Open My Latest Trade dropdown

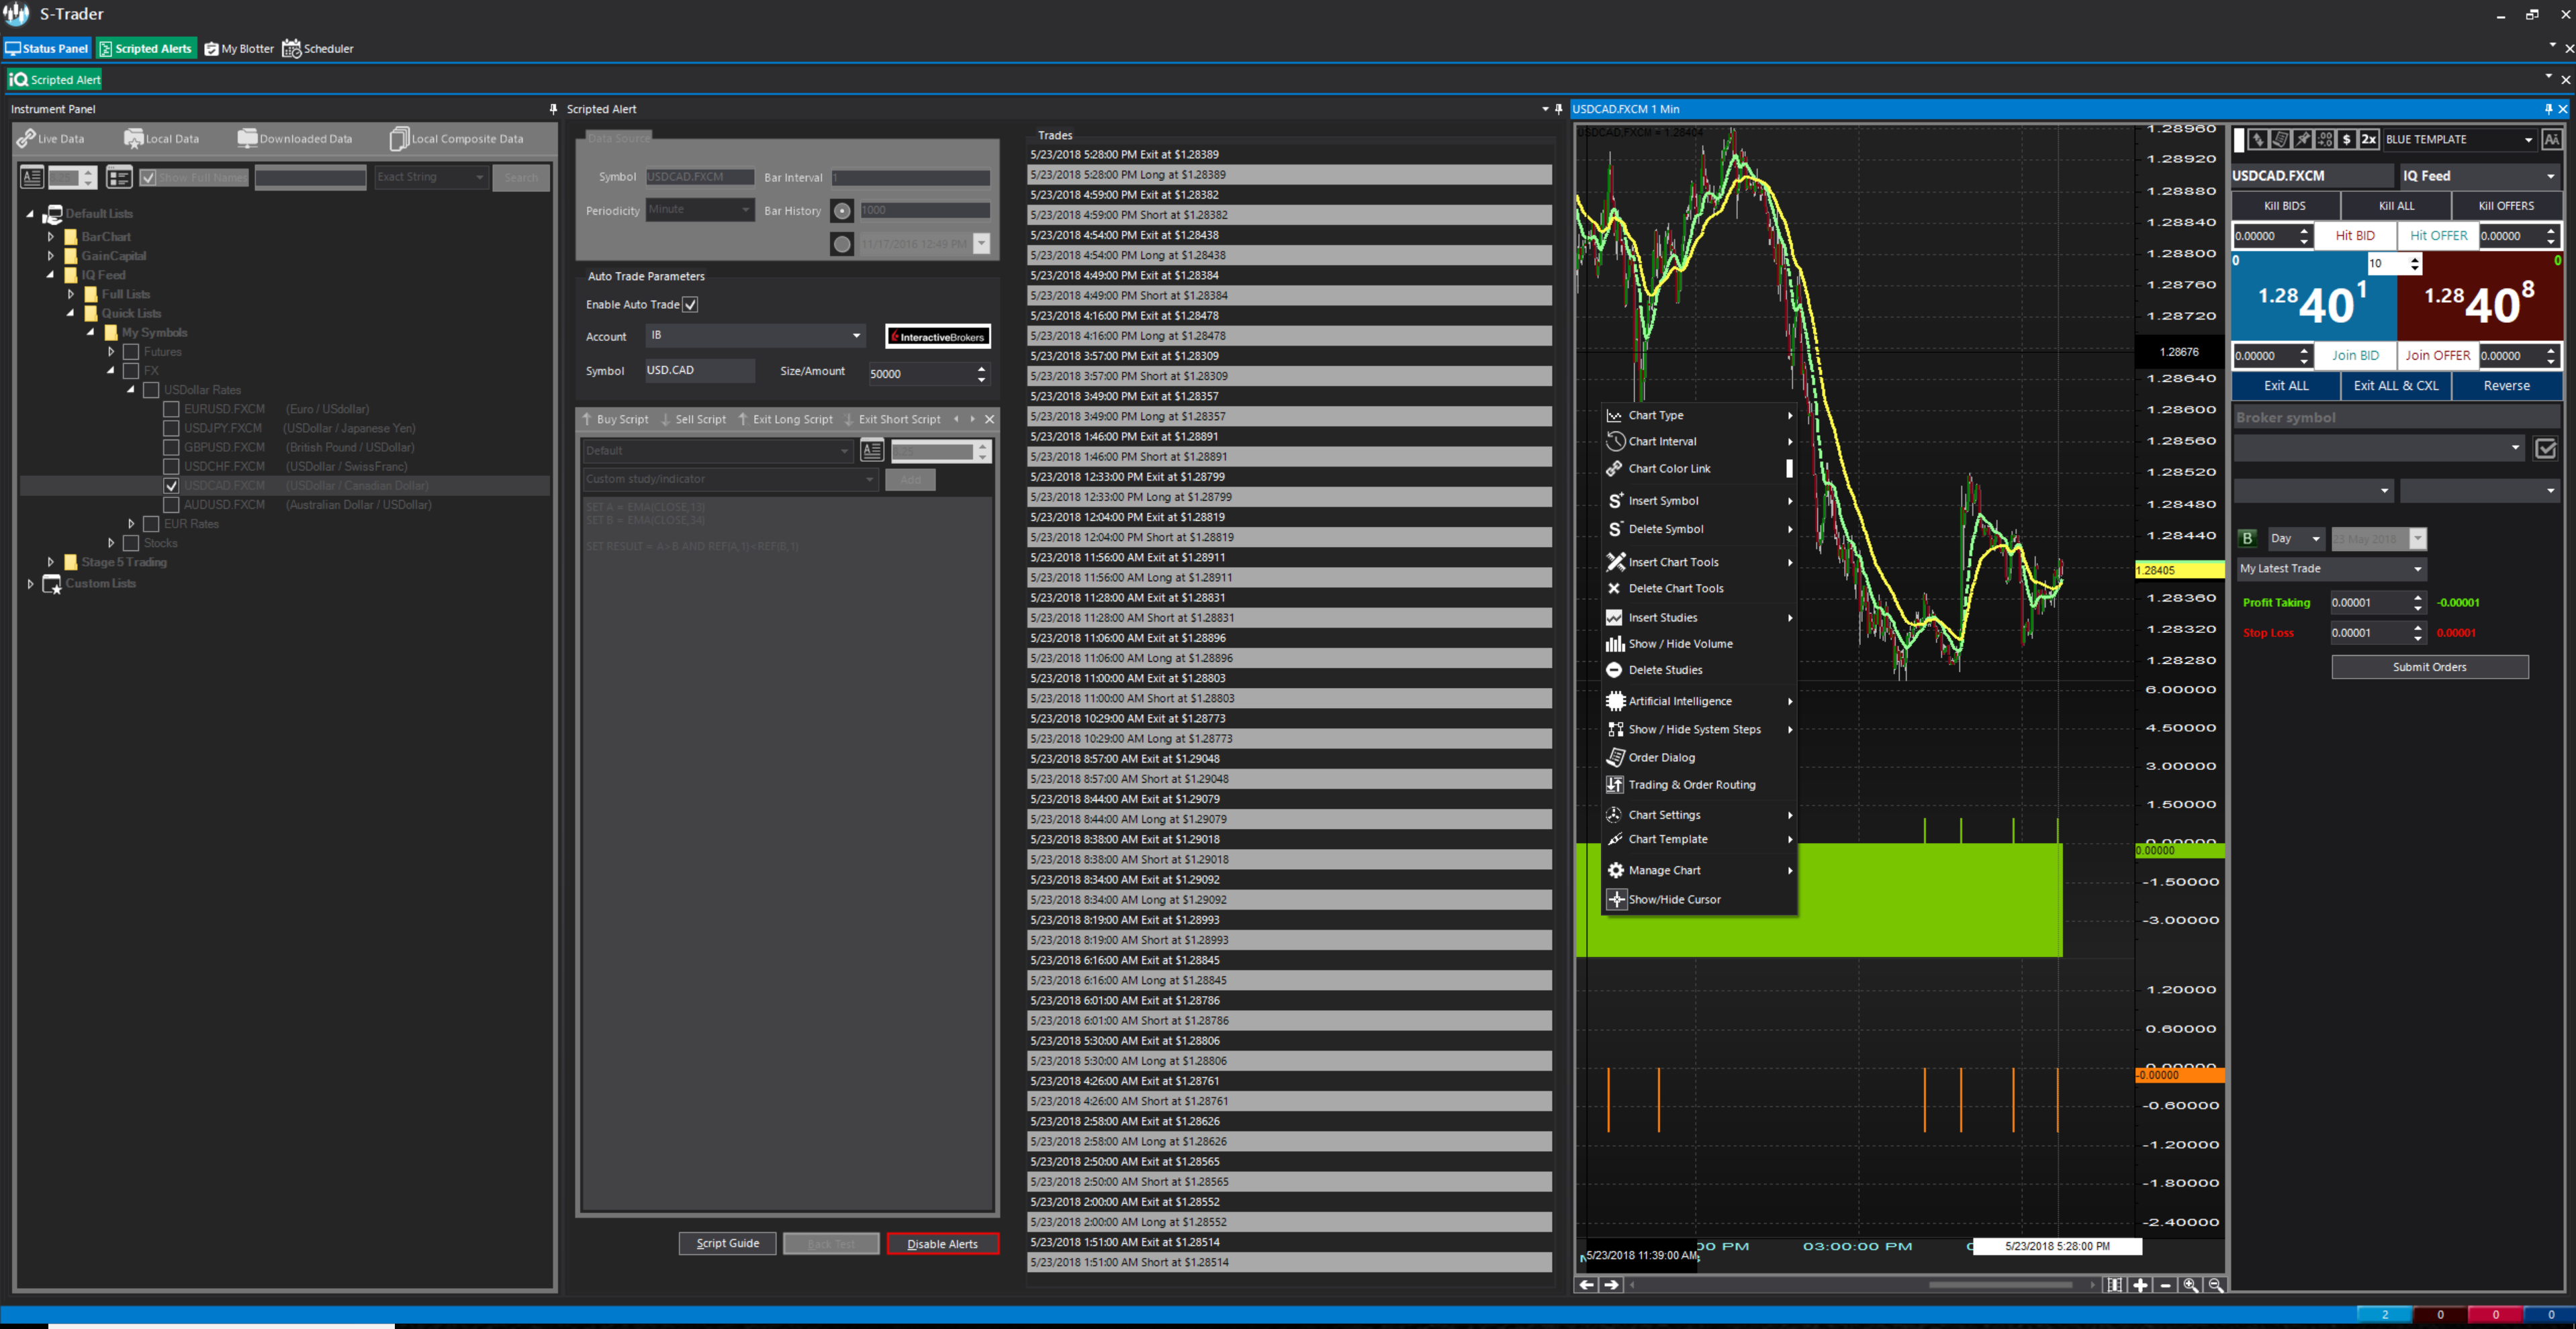tap(2331, 569)
